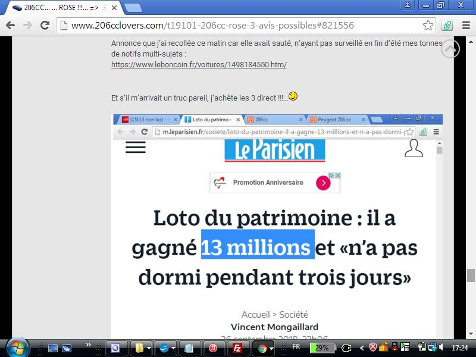The height and width of the screenshot is (357, 476).
Task: Click the FR language indicator
Action: [x=296, y=347]
